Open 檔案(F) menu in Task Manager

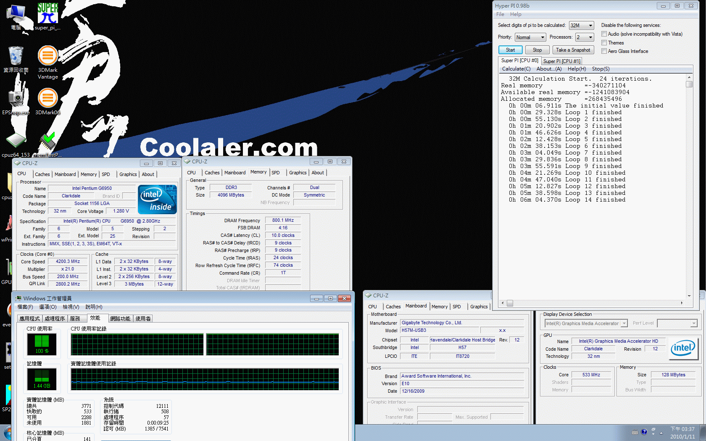point(25,307)
